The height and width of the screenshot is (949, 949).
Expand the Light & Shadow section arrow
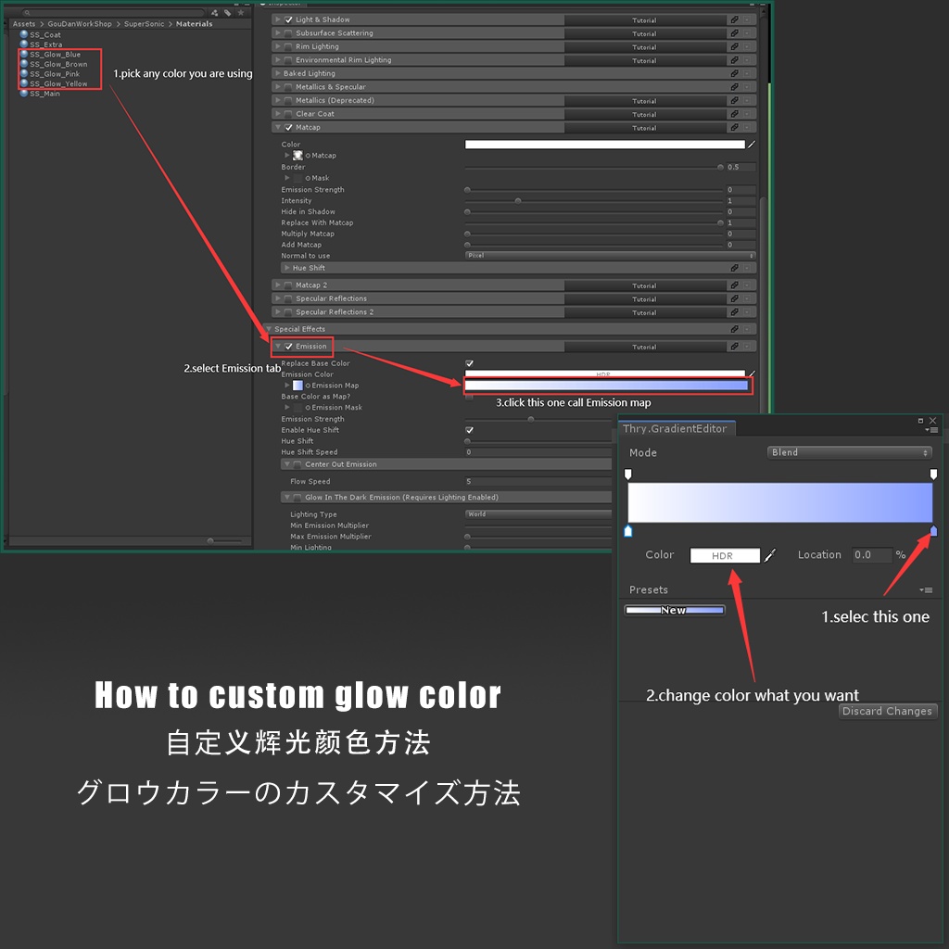tap(278, 20)
